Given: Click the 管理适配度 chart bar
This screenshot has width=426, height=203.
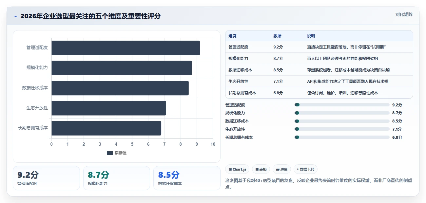Looking at the screenshot, I should pos(126,48).
